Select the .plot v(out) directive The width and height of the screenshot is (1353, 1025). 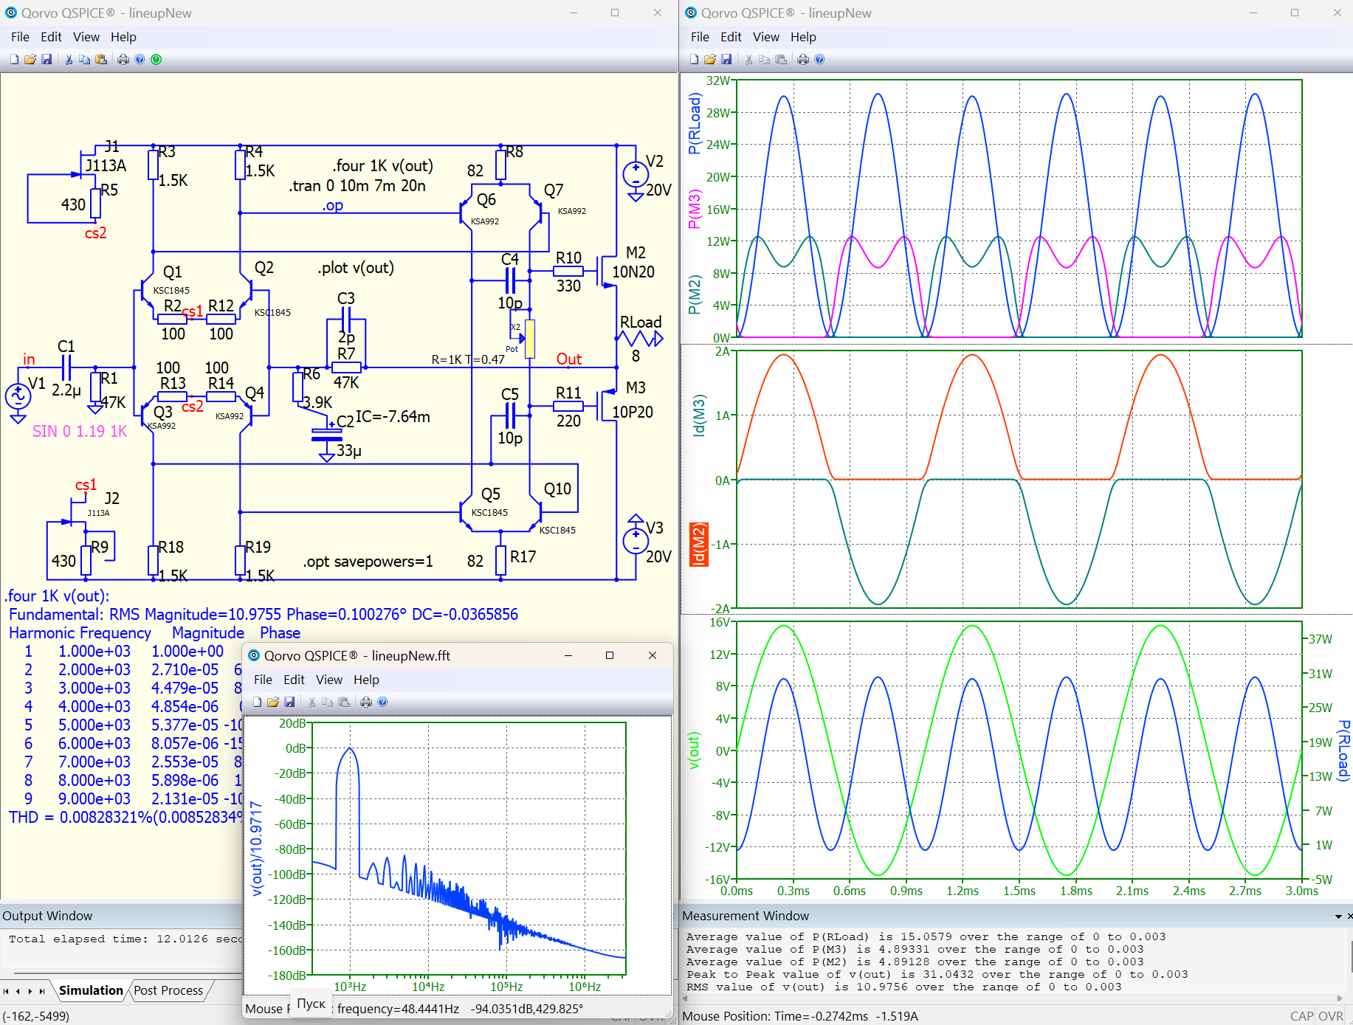pyautogui.click(x=356, y=268)
